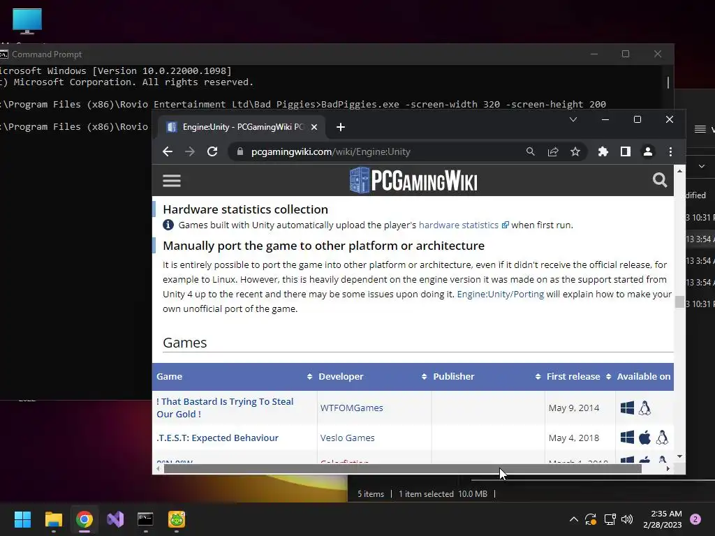Select the Engine:Unity tab
This screenshot has height=536, width=715.
pos(242,127)
